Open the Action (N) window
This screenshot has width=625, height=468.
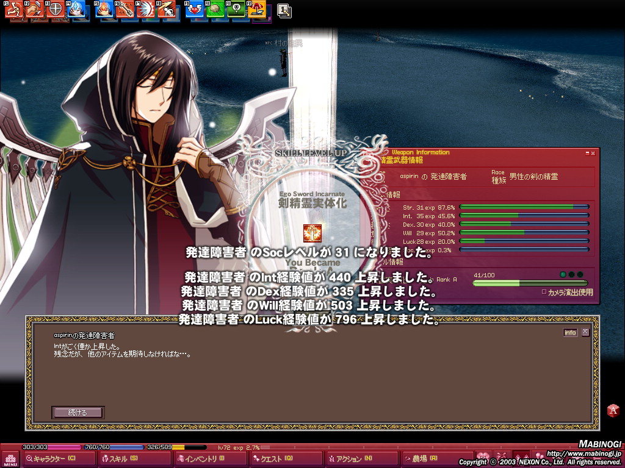point(363,459)
